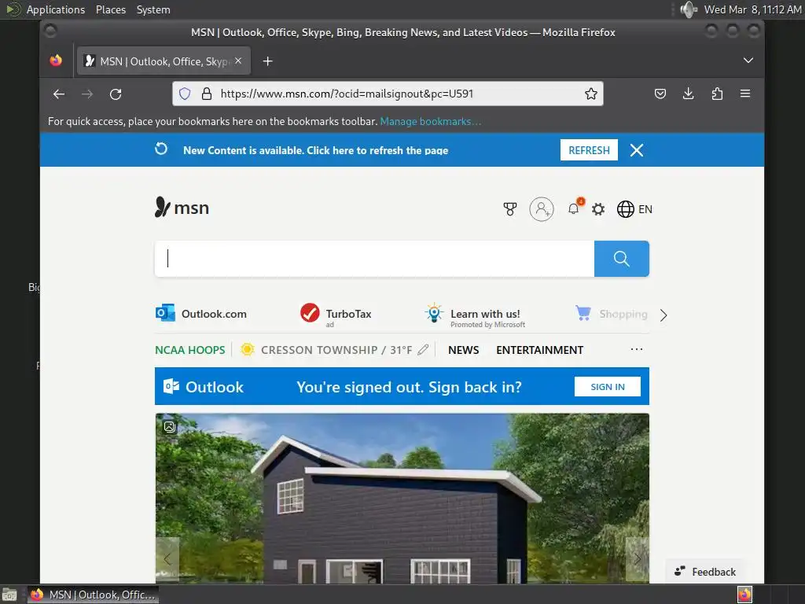Screen dimensions: 805x604
Task: Click the msn butterfly logo
Action: point(182,208)
